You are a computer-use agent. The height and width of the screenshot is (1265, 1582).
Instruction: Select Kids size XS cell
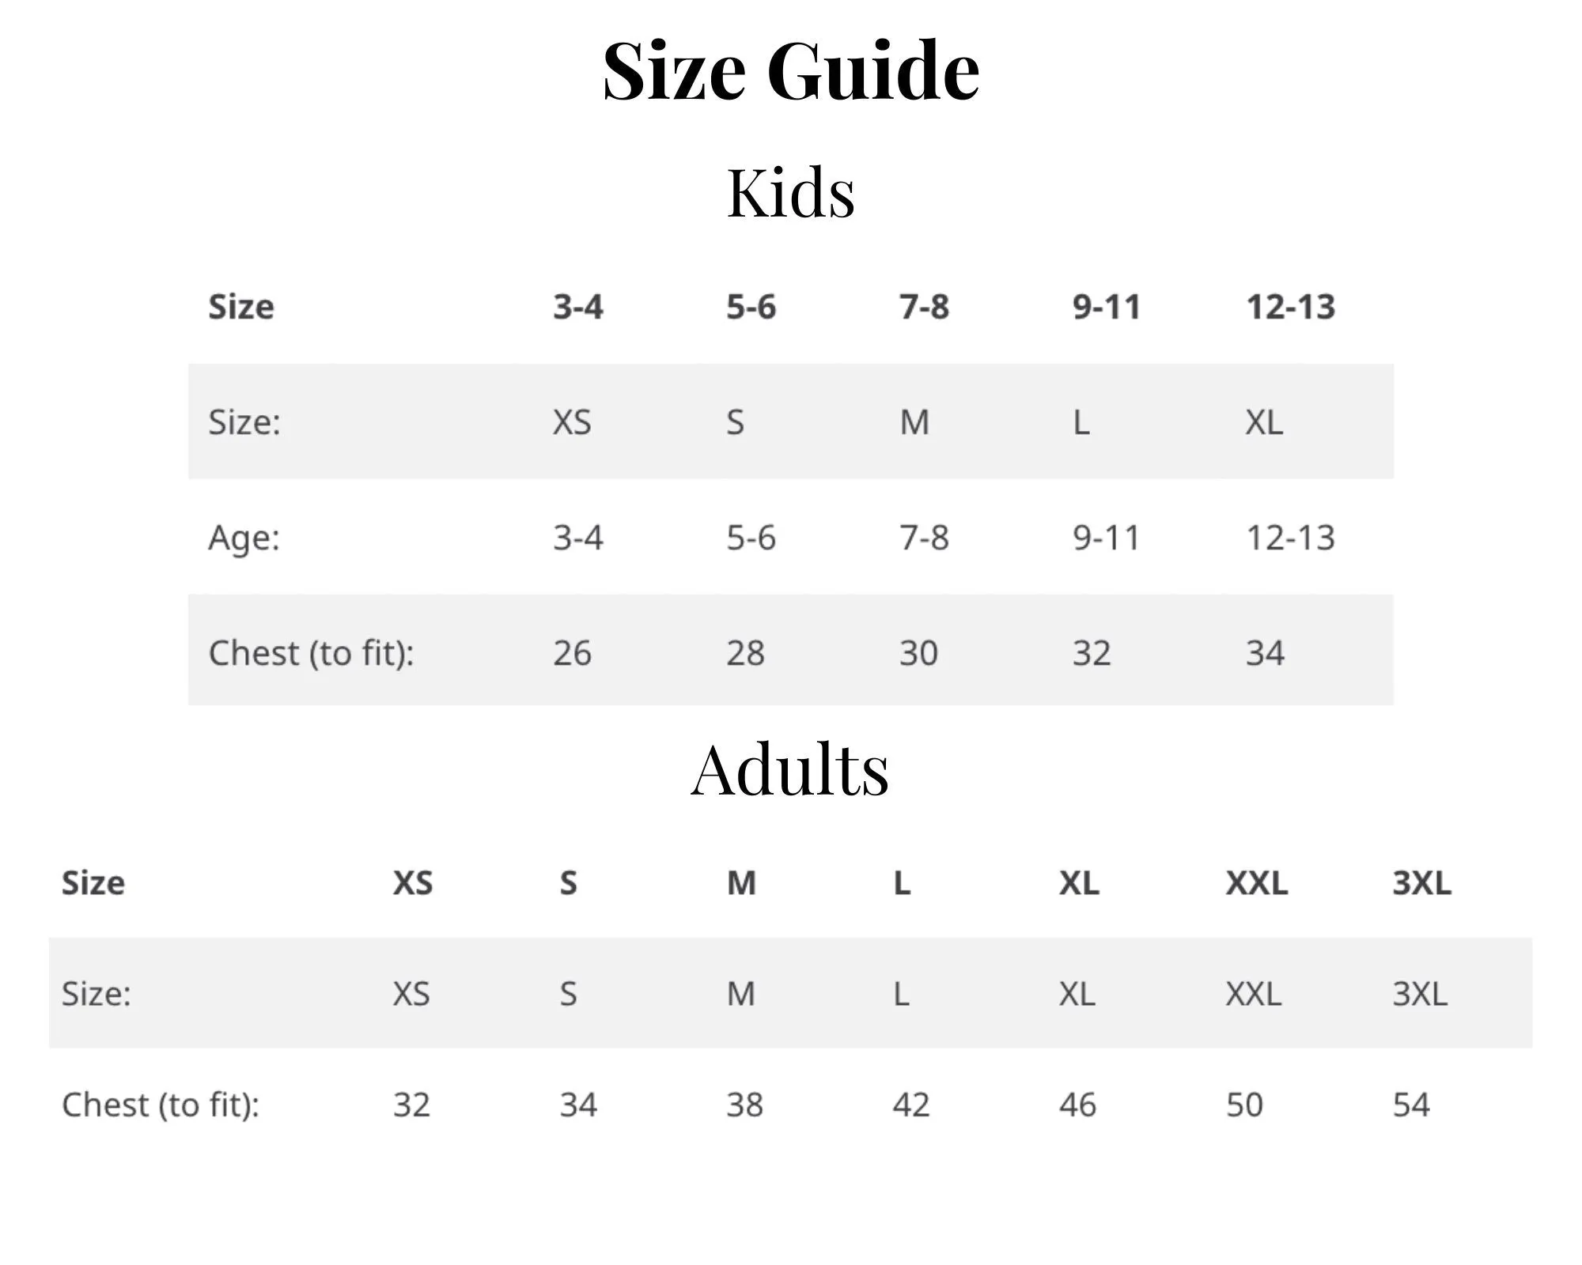click(572, 422)
